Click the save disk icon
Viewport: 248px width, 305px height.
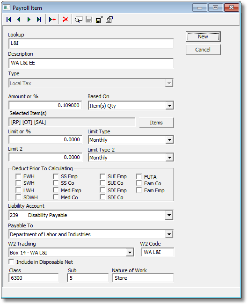tap(89, 20)
